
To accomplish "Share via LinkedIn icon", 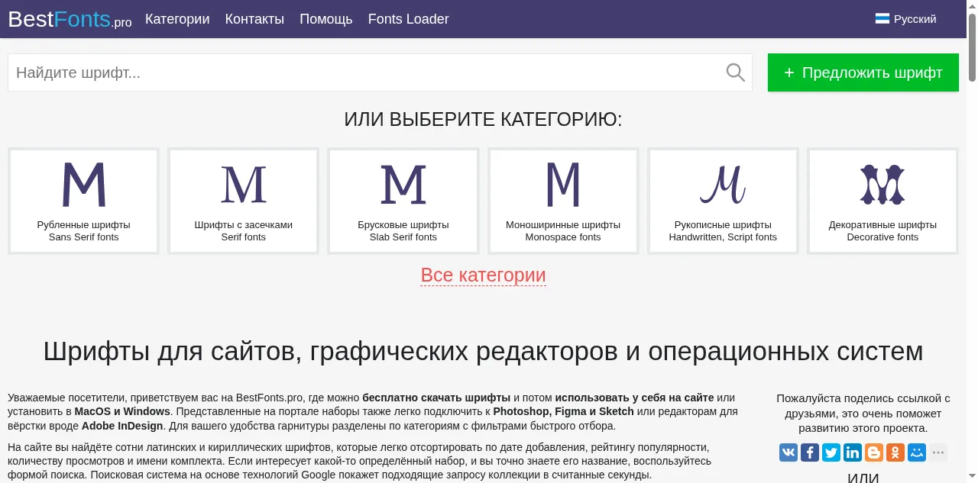I will coord(853,452).
